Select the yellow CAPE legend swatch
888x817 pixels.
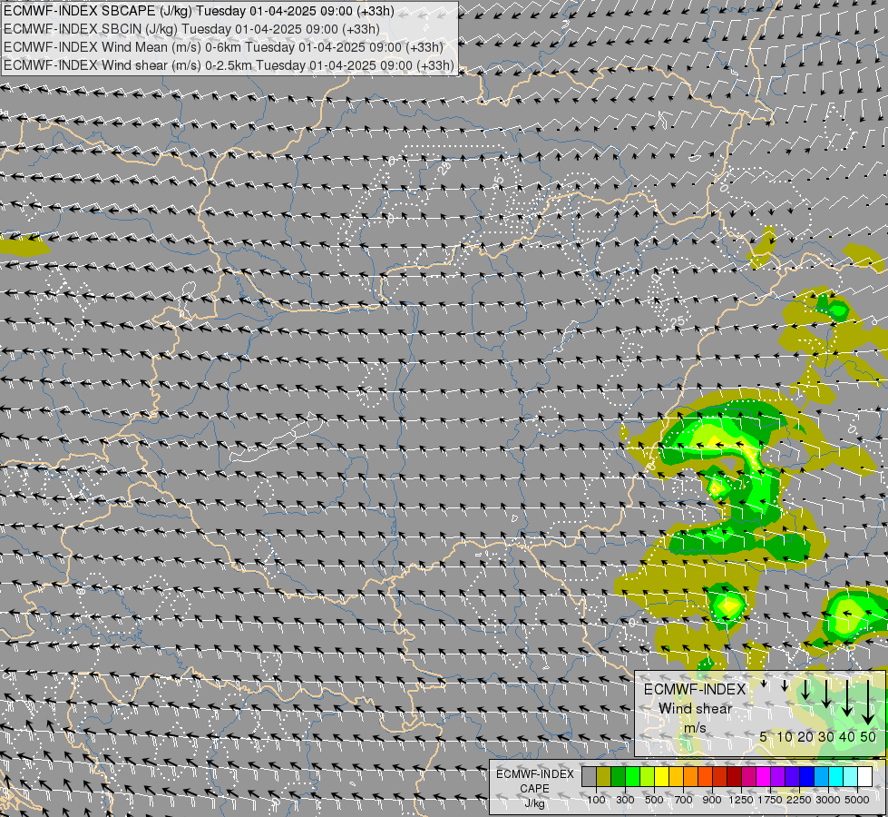tap(662, 776)
